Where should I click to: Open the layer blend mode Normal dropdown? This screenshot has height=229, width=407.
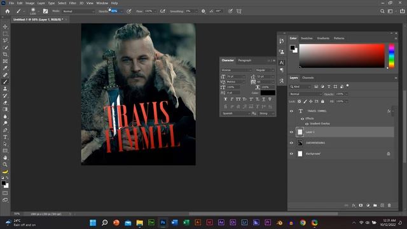(305, 94)
